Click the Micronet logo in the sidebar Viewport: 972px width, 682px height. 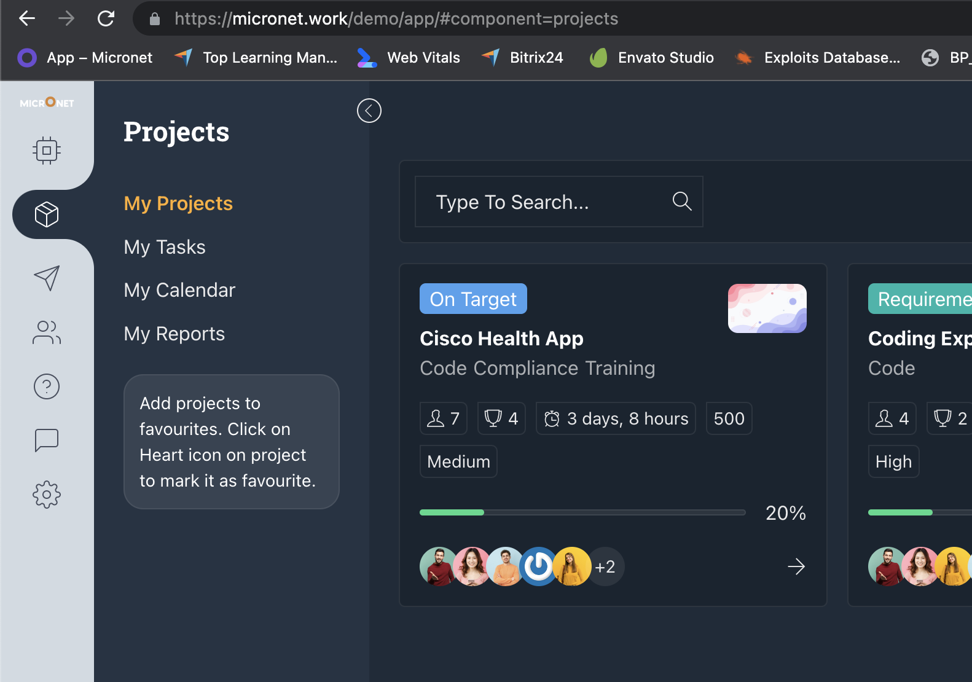[47, 103]
